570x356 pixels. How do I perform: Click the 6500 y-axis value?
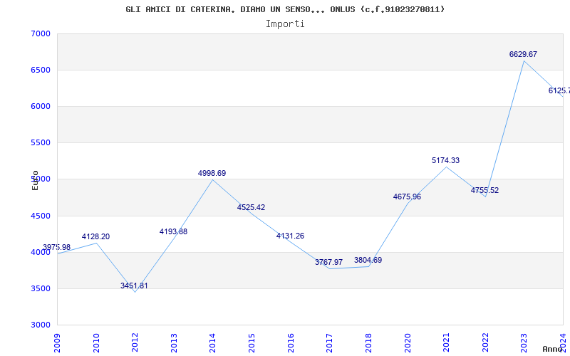tap(41, 70)
